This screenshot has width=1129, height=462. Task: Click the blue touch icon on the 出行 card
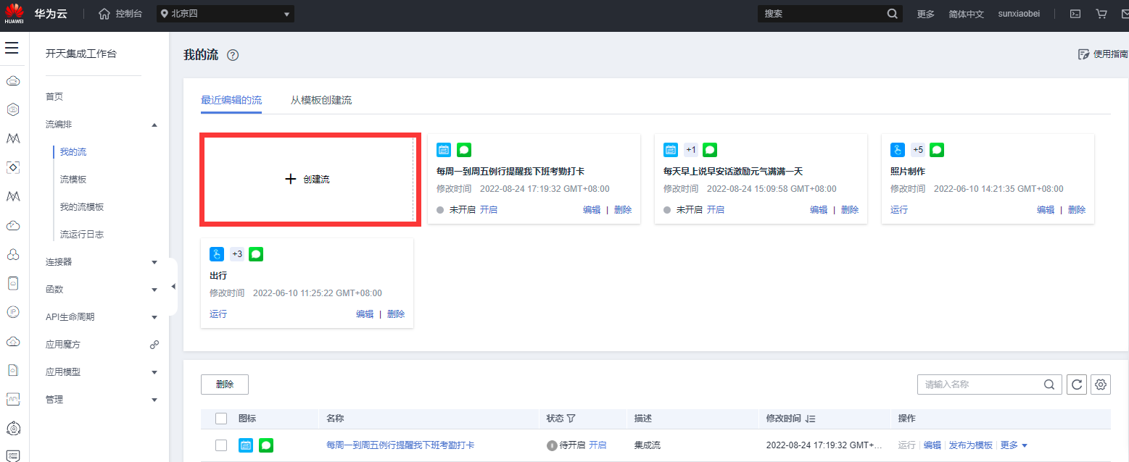[x=217, y=254]
